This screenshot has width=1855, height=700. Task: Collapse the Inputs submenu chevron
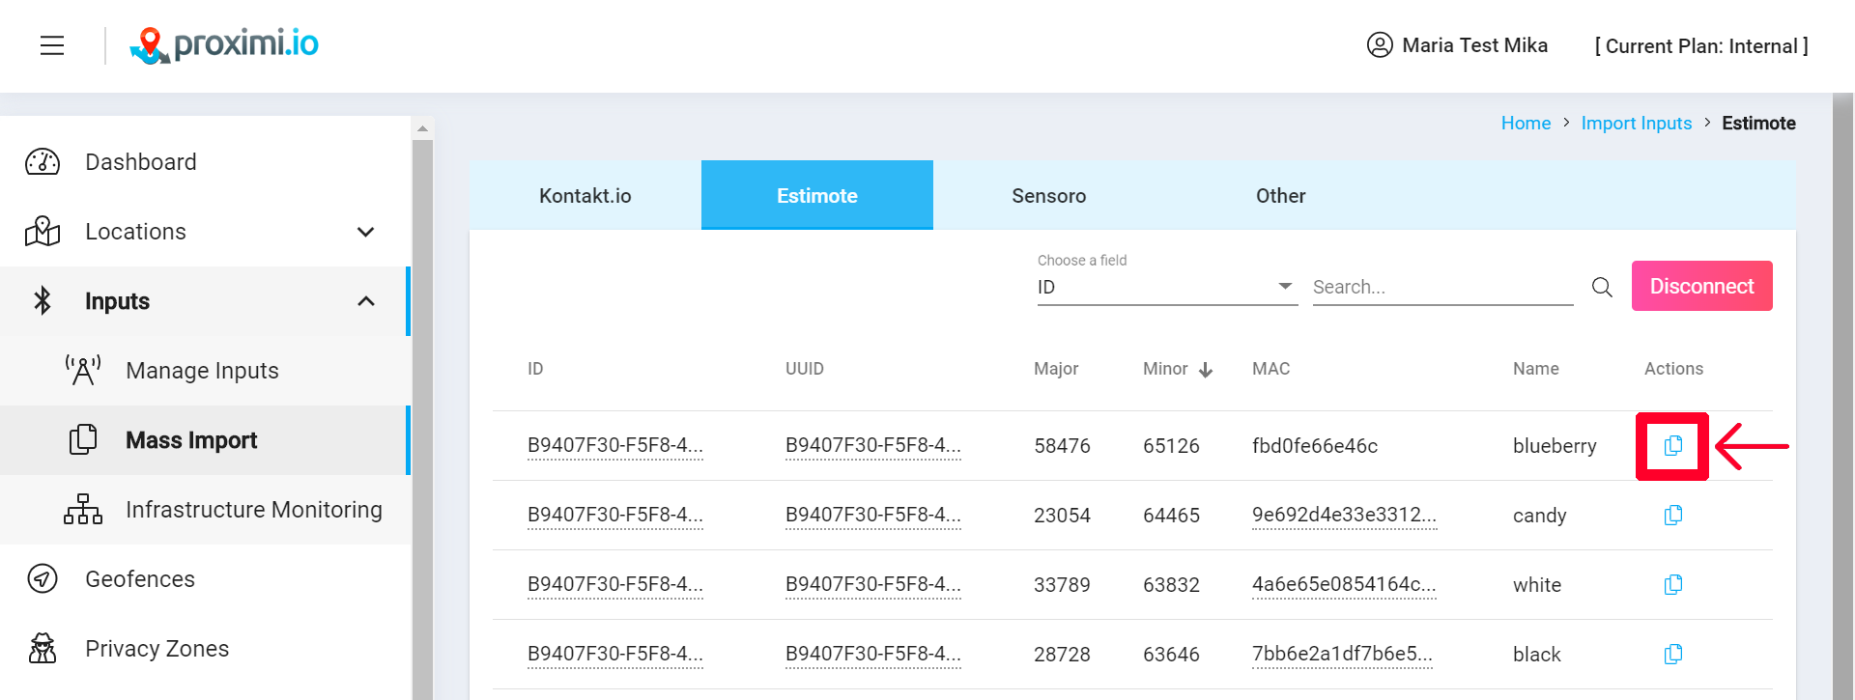(365, 301)
